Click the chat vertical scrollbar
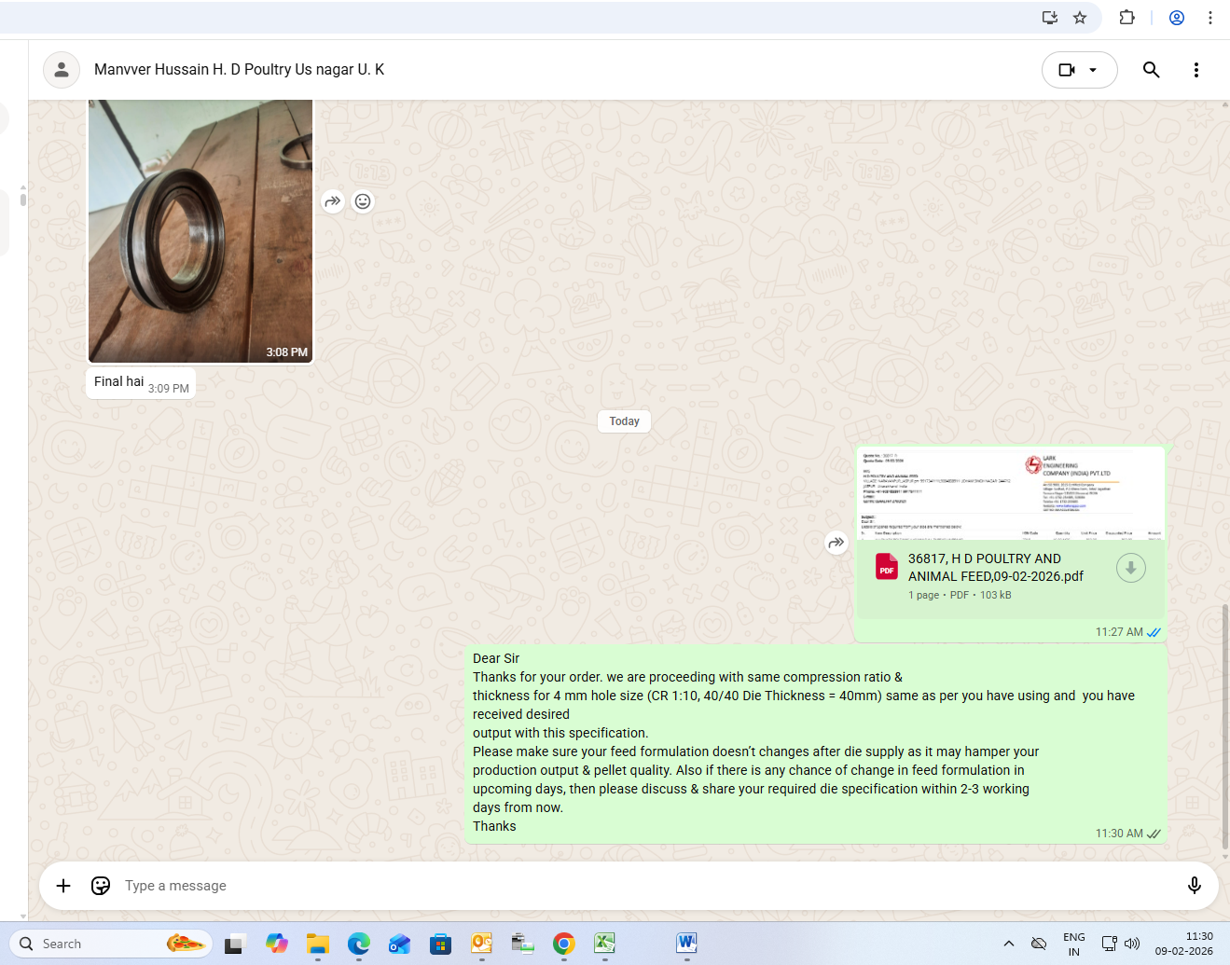 point(1224,727)
